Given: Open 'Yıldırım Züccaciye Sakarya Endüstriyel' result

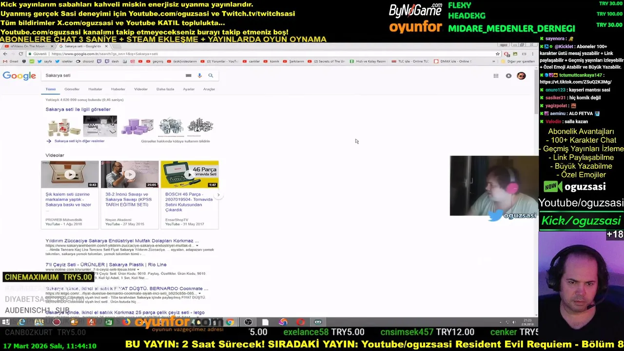Looking at the screenshot, I should pos(122,241).
